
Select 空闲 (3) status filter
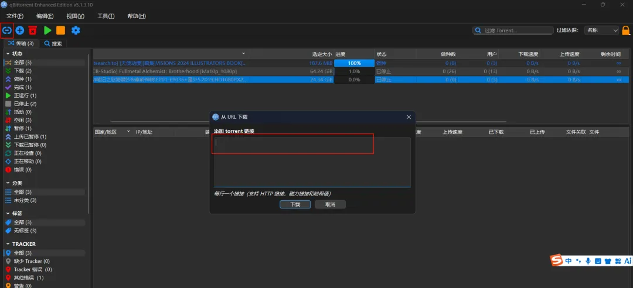point(45,120)
